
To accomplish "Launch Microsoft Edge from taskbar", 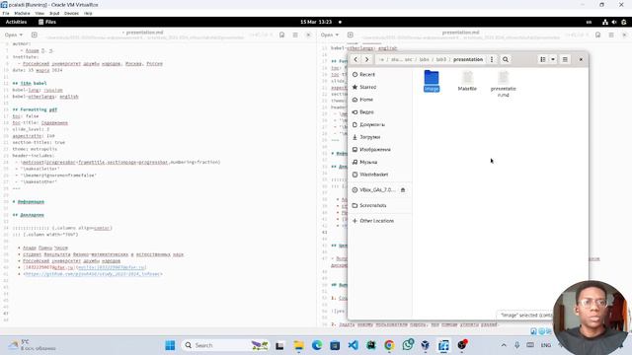I will (x=317, y=345).
